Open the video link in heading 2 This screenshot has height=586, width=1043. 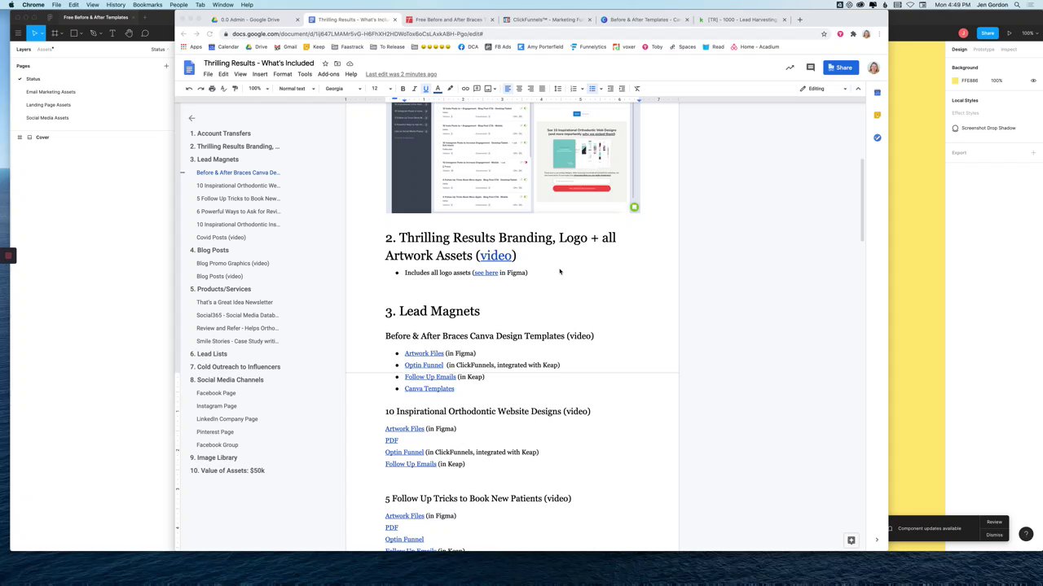[x=495, y=256]
